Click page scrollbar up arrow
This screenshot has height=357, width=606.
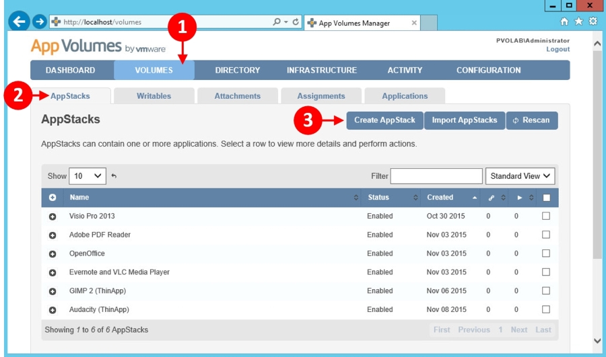pos(597,44)
